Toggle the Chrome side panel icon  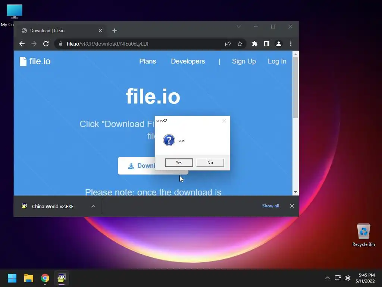(266, 44)
